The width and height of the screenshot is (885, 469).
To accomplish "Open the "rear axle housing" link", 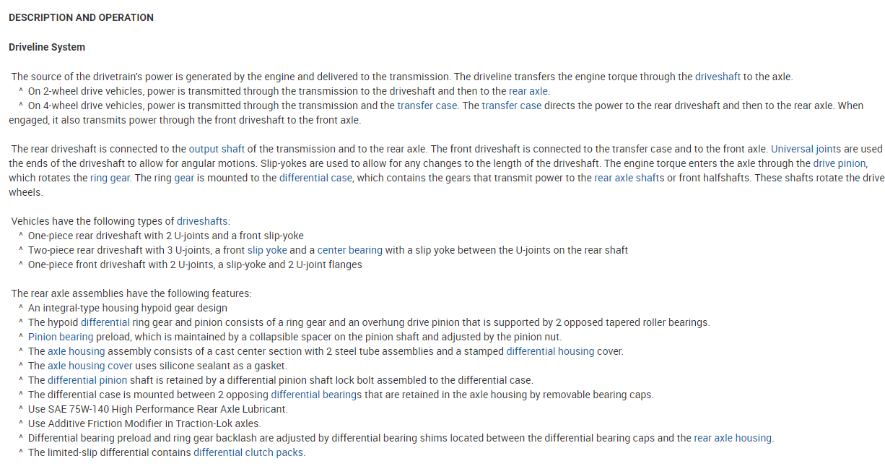I will tap(733, 438).
